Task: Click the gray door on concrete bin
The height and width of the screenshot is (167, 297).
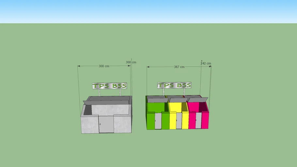Action: 106,124
